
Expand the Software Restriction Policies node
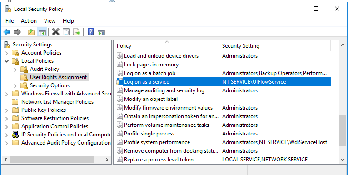coord(7,119)
